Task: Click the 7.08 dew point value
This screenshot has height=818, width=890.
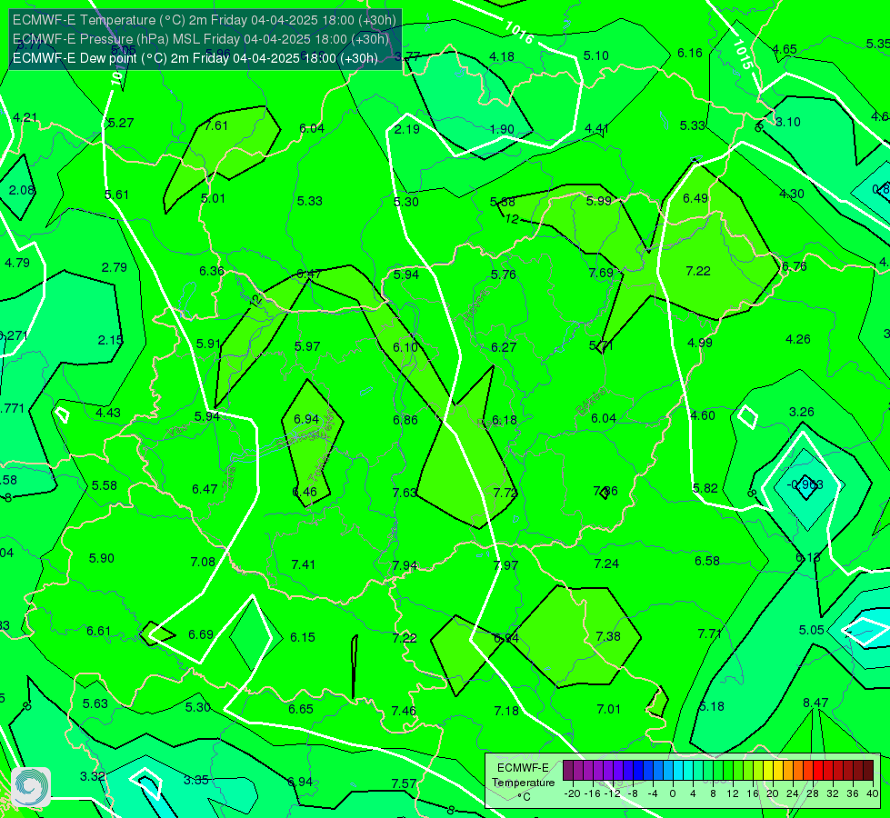Action: (x=203, y=562)
